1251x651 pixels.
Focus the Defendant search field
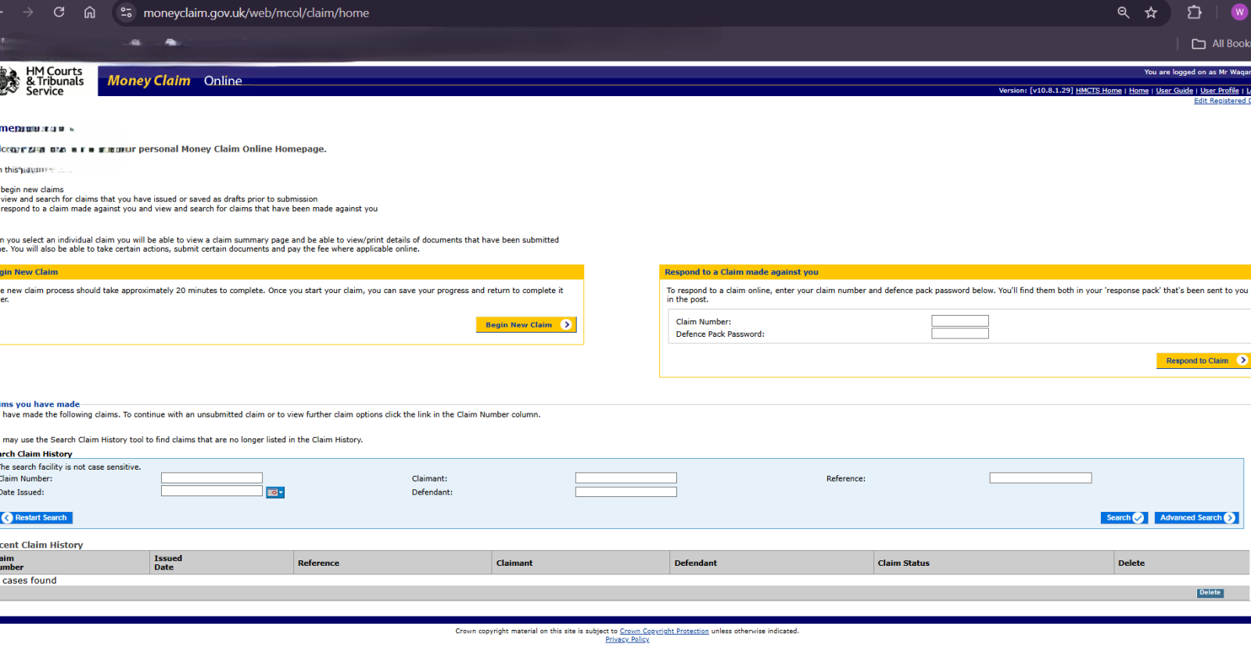tap(626, 492)
